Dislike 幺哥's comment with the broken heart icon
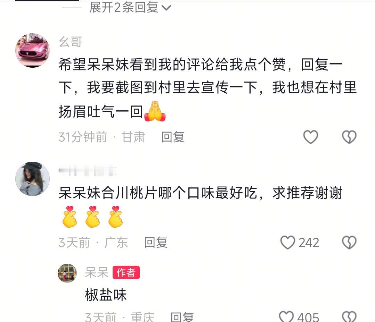This screenshot has width=375, height=322. point(349,137)
